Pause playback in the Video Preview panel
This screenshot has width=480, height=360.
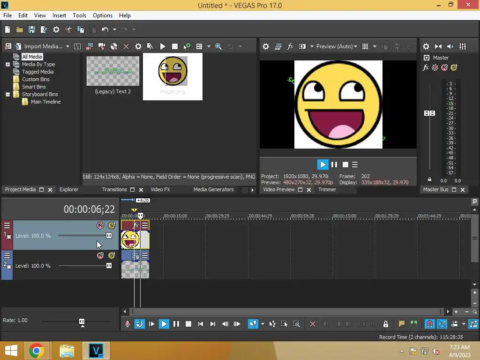334,165
